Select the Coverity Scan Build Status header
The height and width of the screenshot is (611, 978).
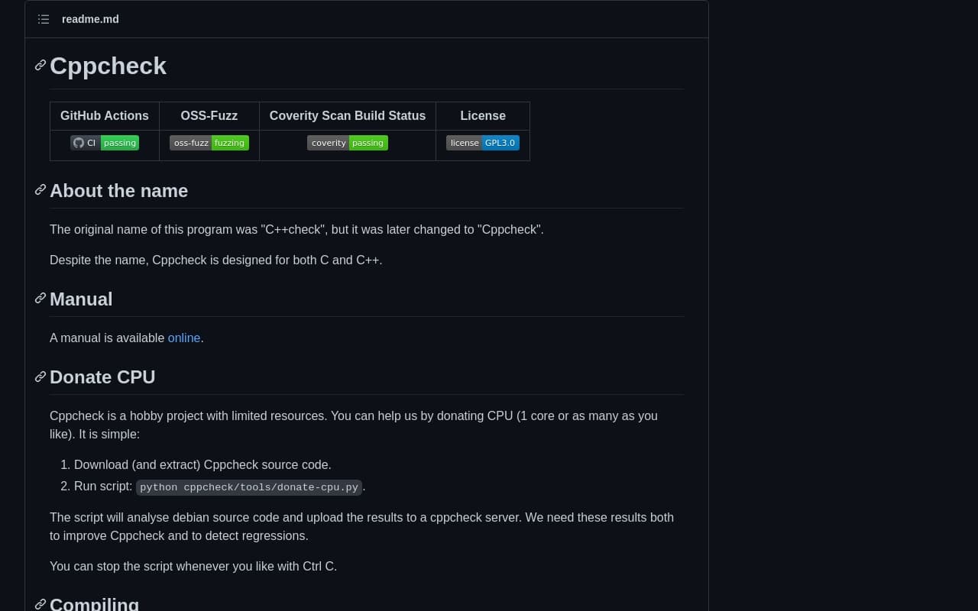tap(348, 116)
